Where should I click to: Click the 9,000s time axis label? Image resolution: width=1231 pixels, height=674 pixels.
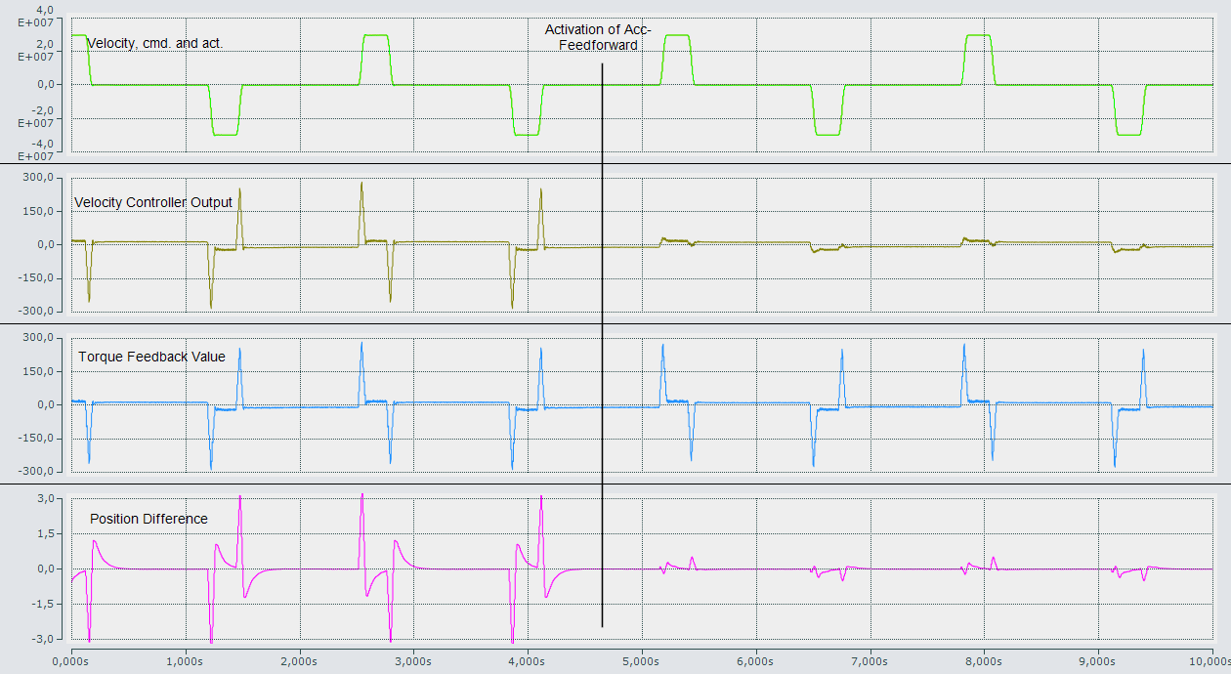pos(1099,661)
